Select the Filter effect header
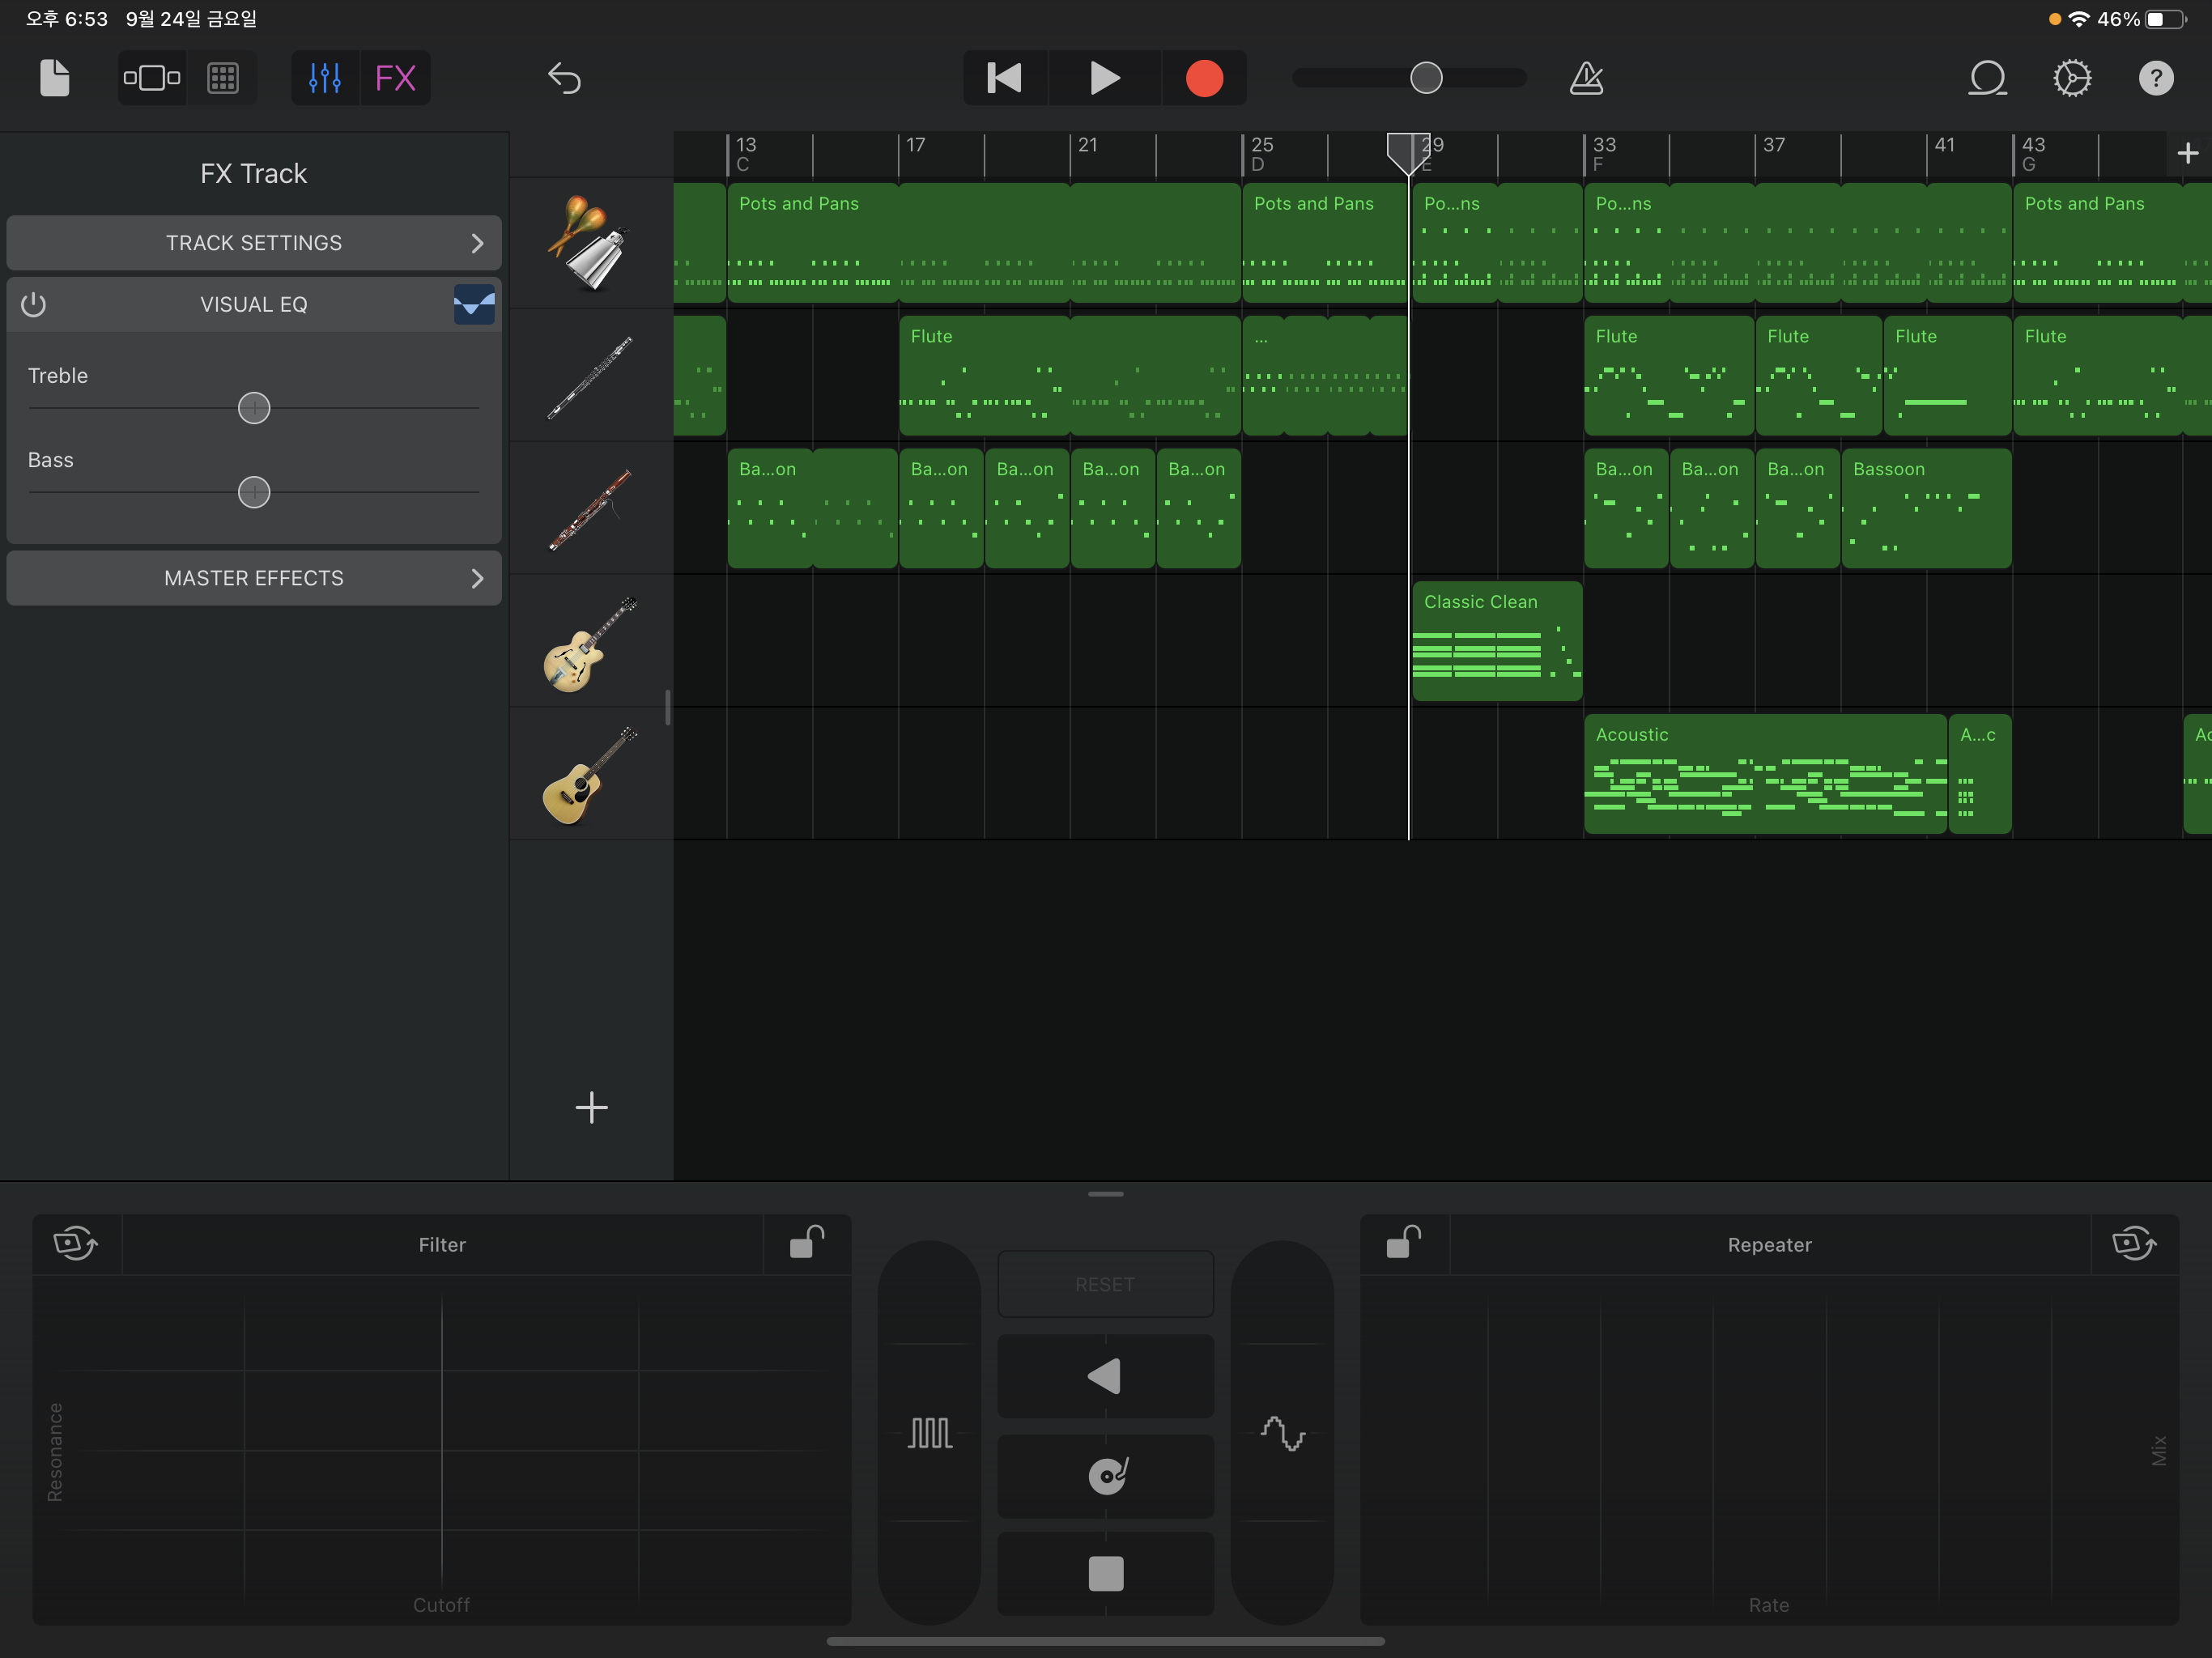The width and height of the screenshot is (2212, 1658). click(442, 1244)
